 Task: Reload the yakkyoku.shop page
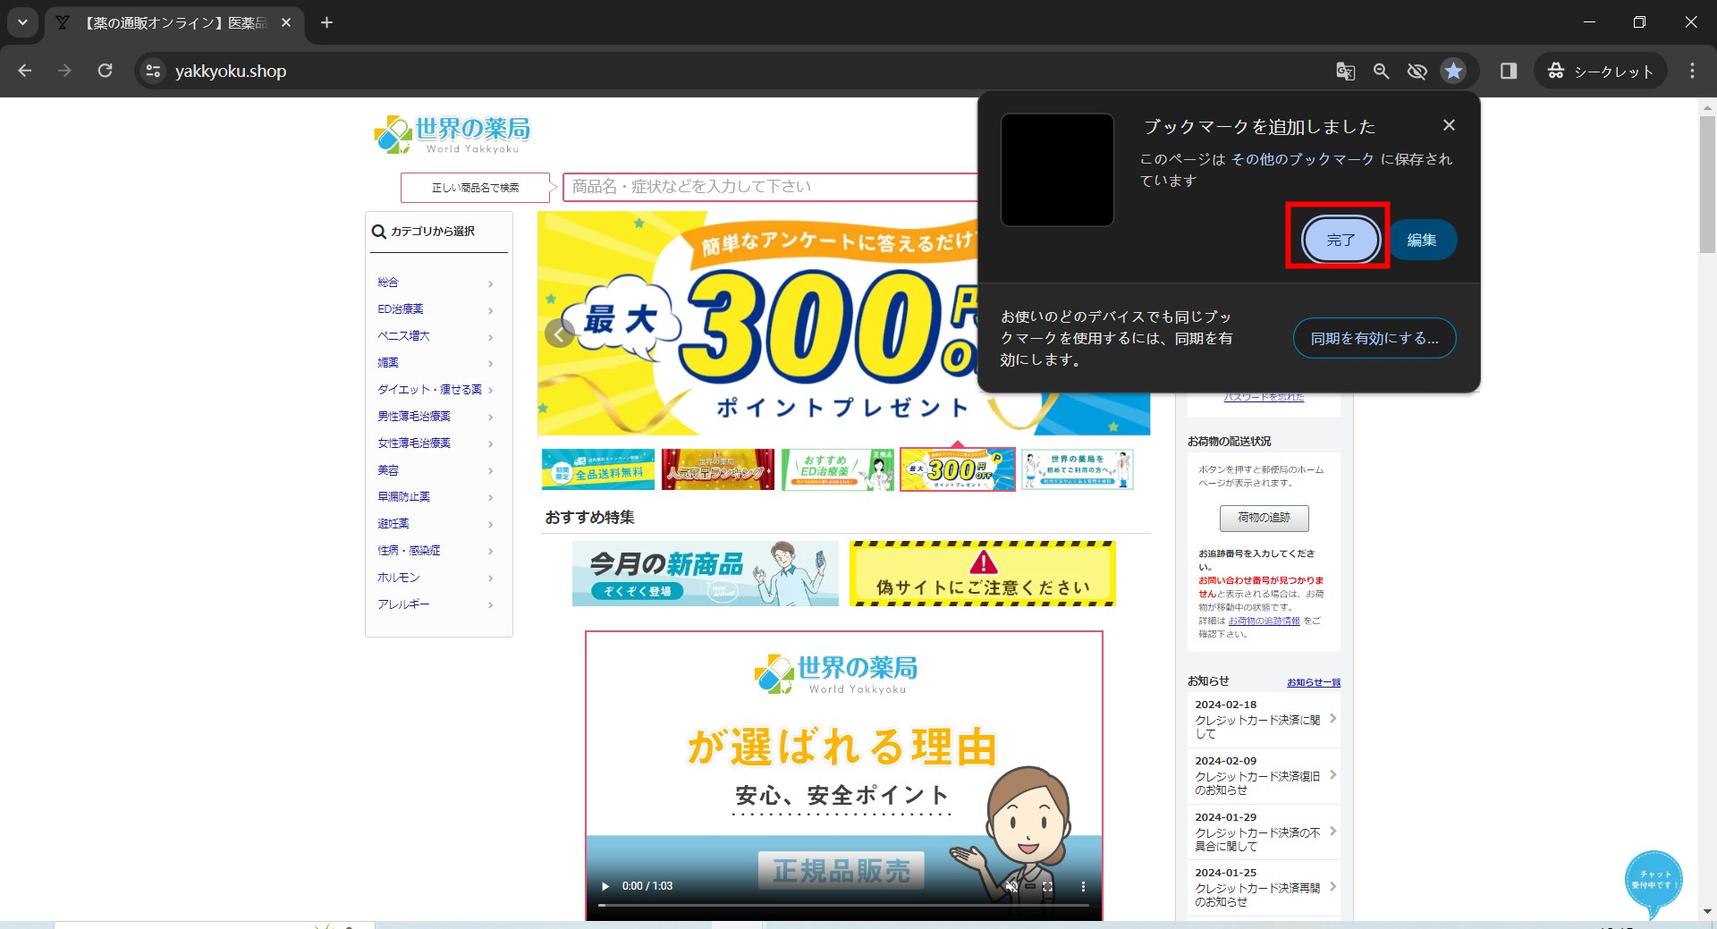pyautogui.click(x=105, y=71)
